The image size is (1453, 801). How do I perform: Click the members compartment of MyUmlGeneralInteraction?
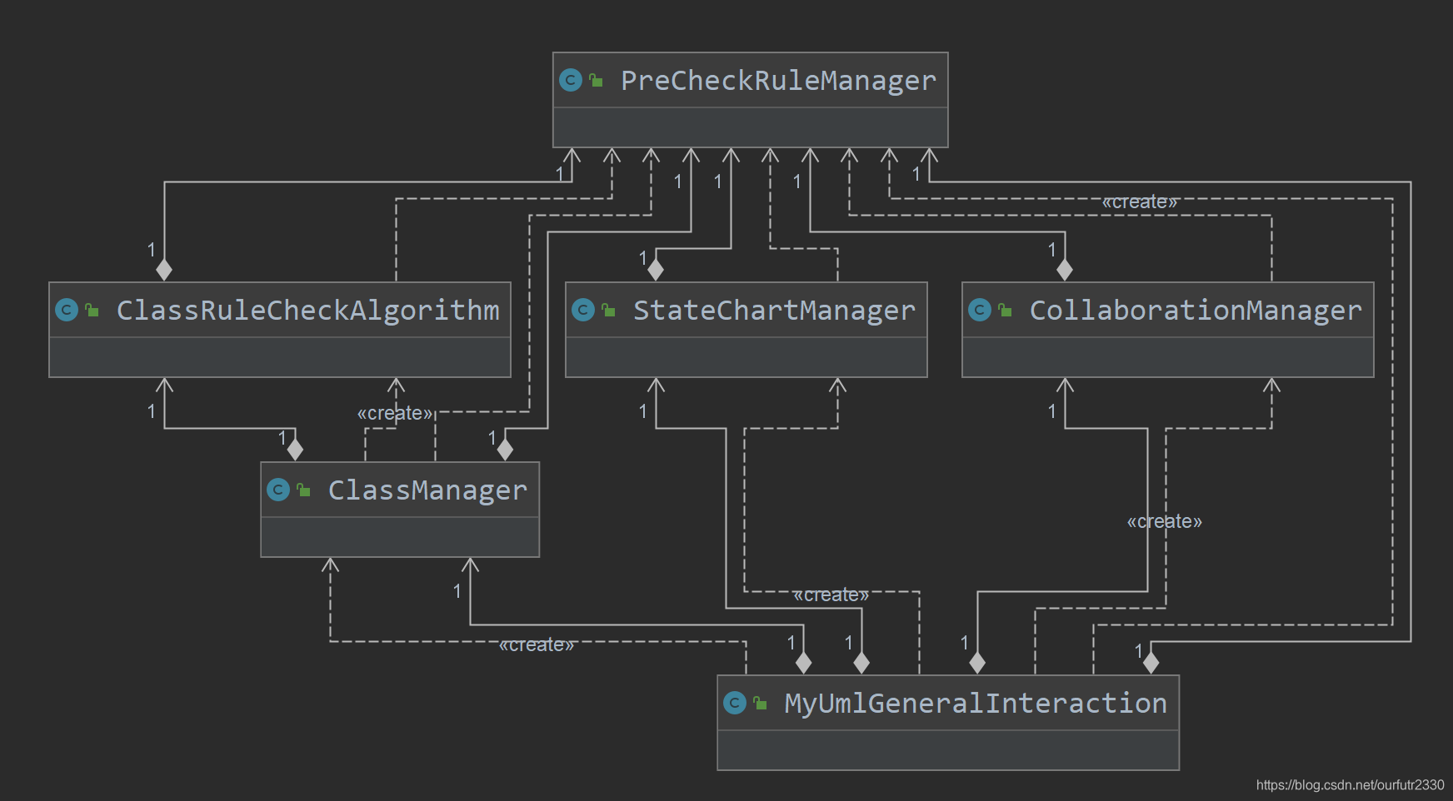click(948, 750)
